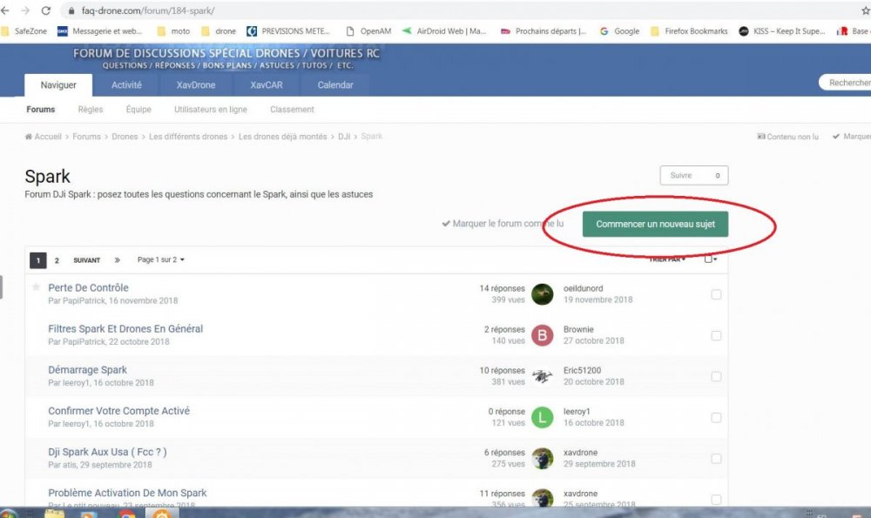Click the SUIVANT pagination link
The height and width of the screenshot is (518, 871).
(x=86, y=259)
